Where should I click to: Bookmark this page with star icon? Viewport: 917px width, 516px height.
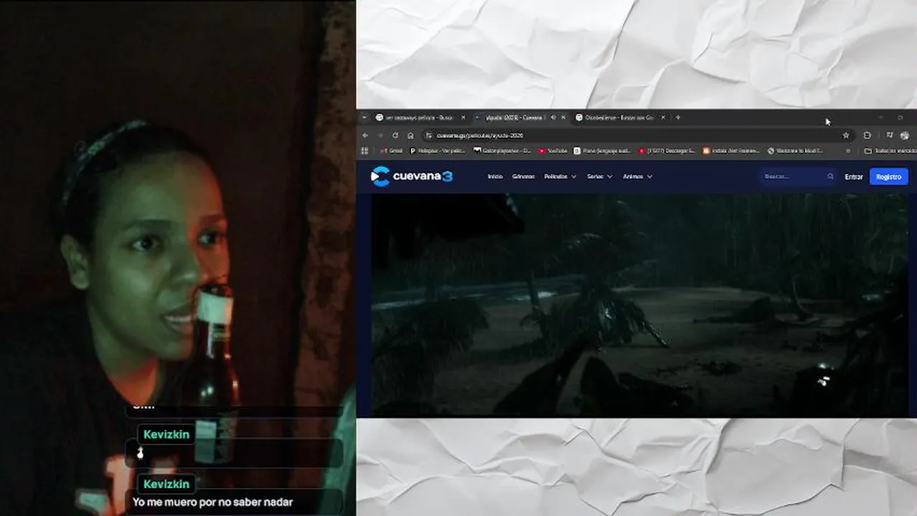click(846, 135)
